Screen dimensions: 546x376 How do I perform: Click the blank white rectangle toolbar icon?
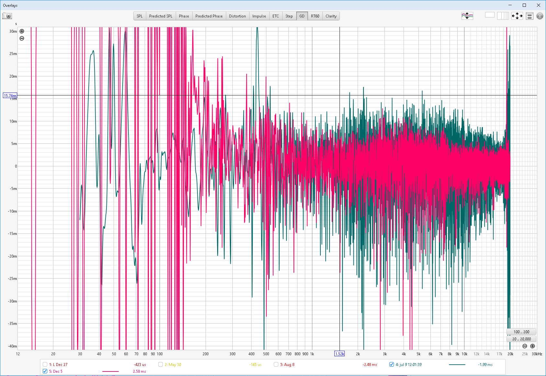click(x=490, y=15)
